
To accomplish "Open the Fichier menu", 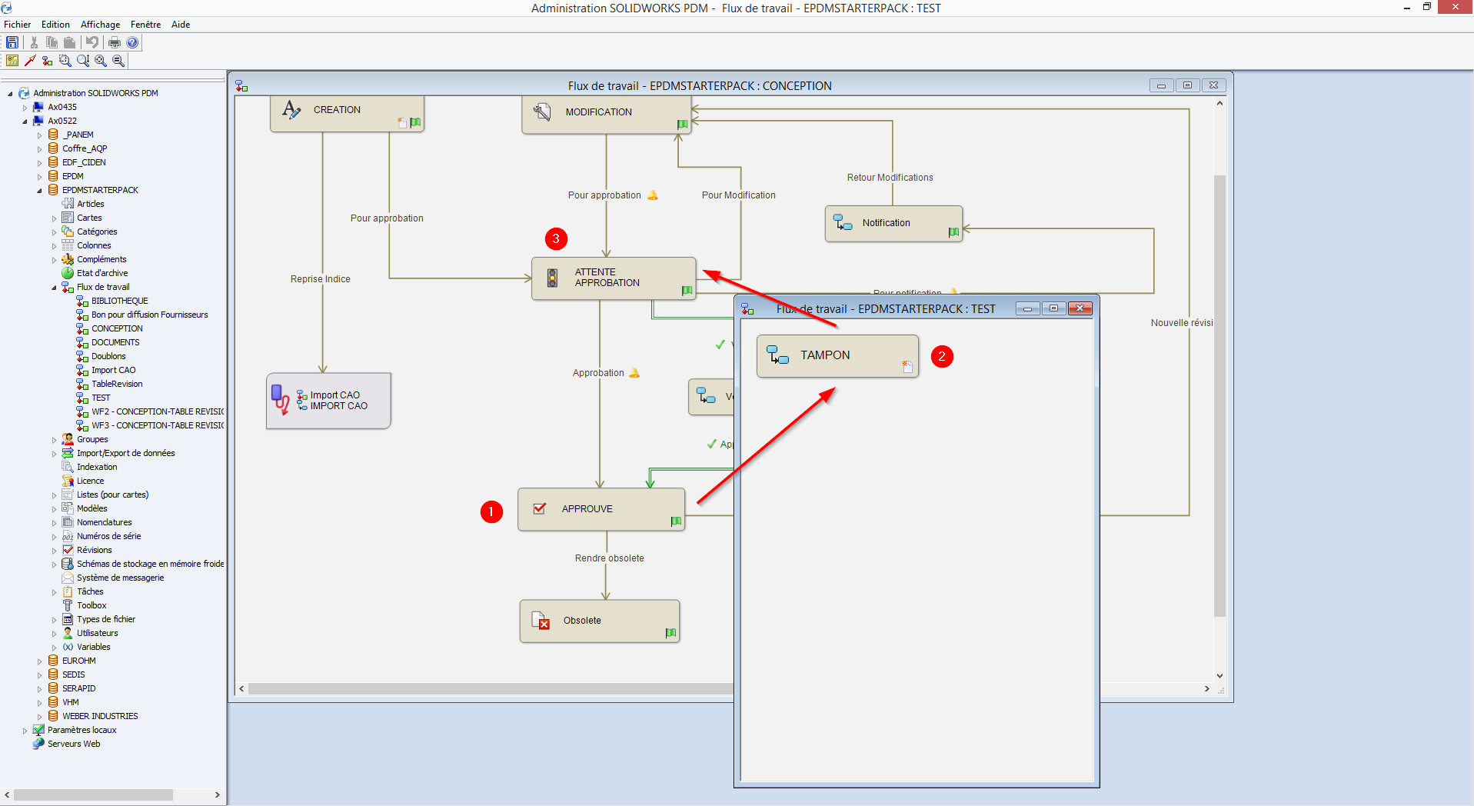I will coord(17,25).
